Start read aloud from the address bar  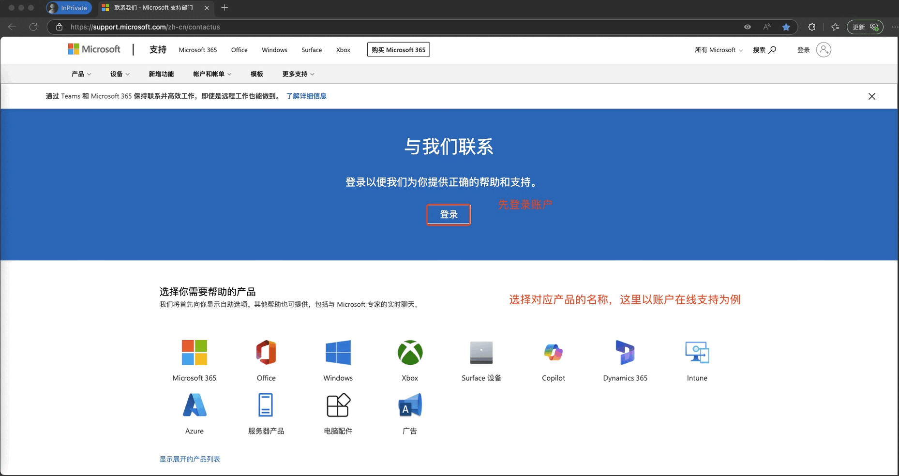(767, 27)
